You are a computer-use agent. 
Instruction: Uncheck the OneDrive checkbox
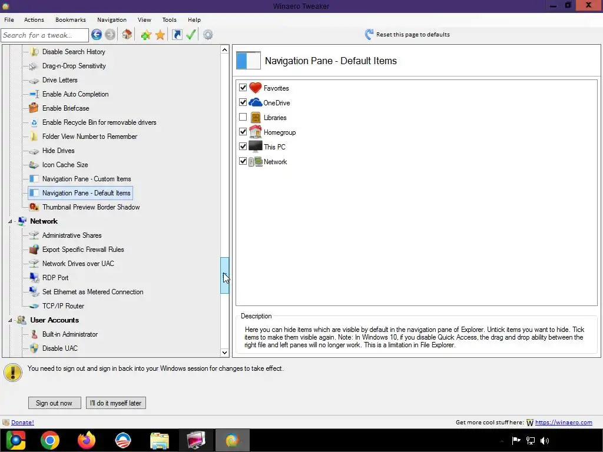point(243,102)
